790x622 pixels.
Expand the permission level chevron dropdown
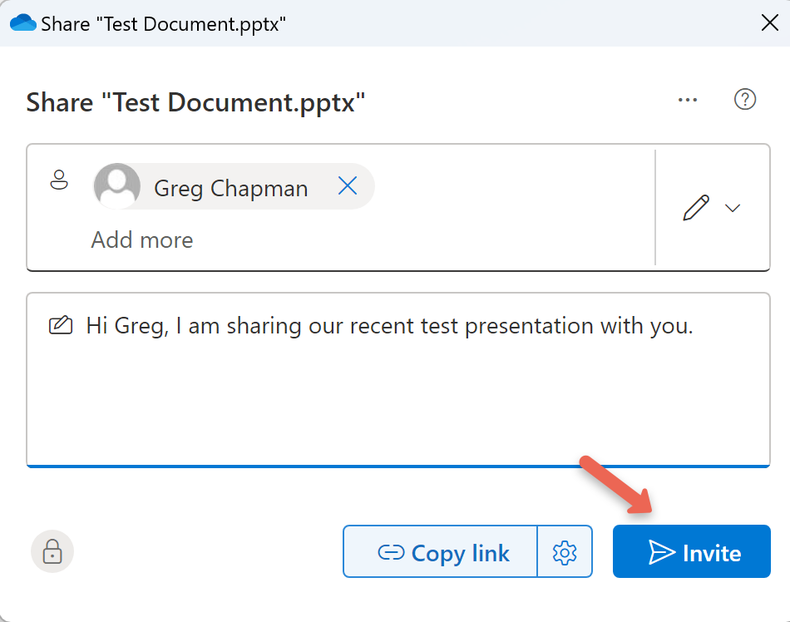pyautogui.click(x=732, y=208)
